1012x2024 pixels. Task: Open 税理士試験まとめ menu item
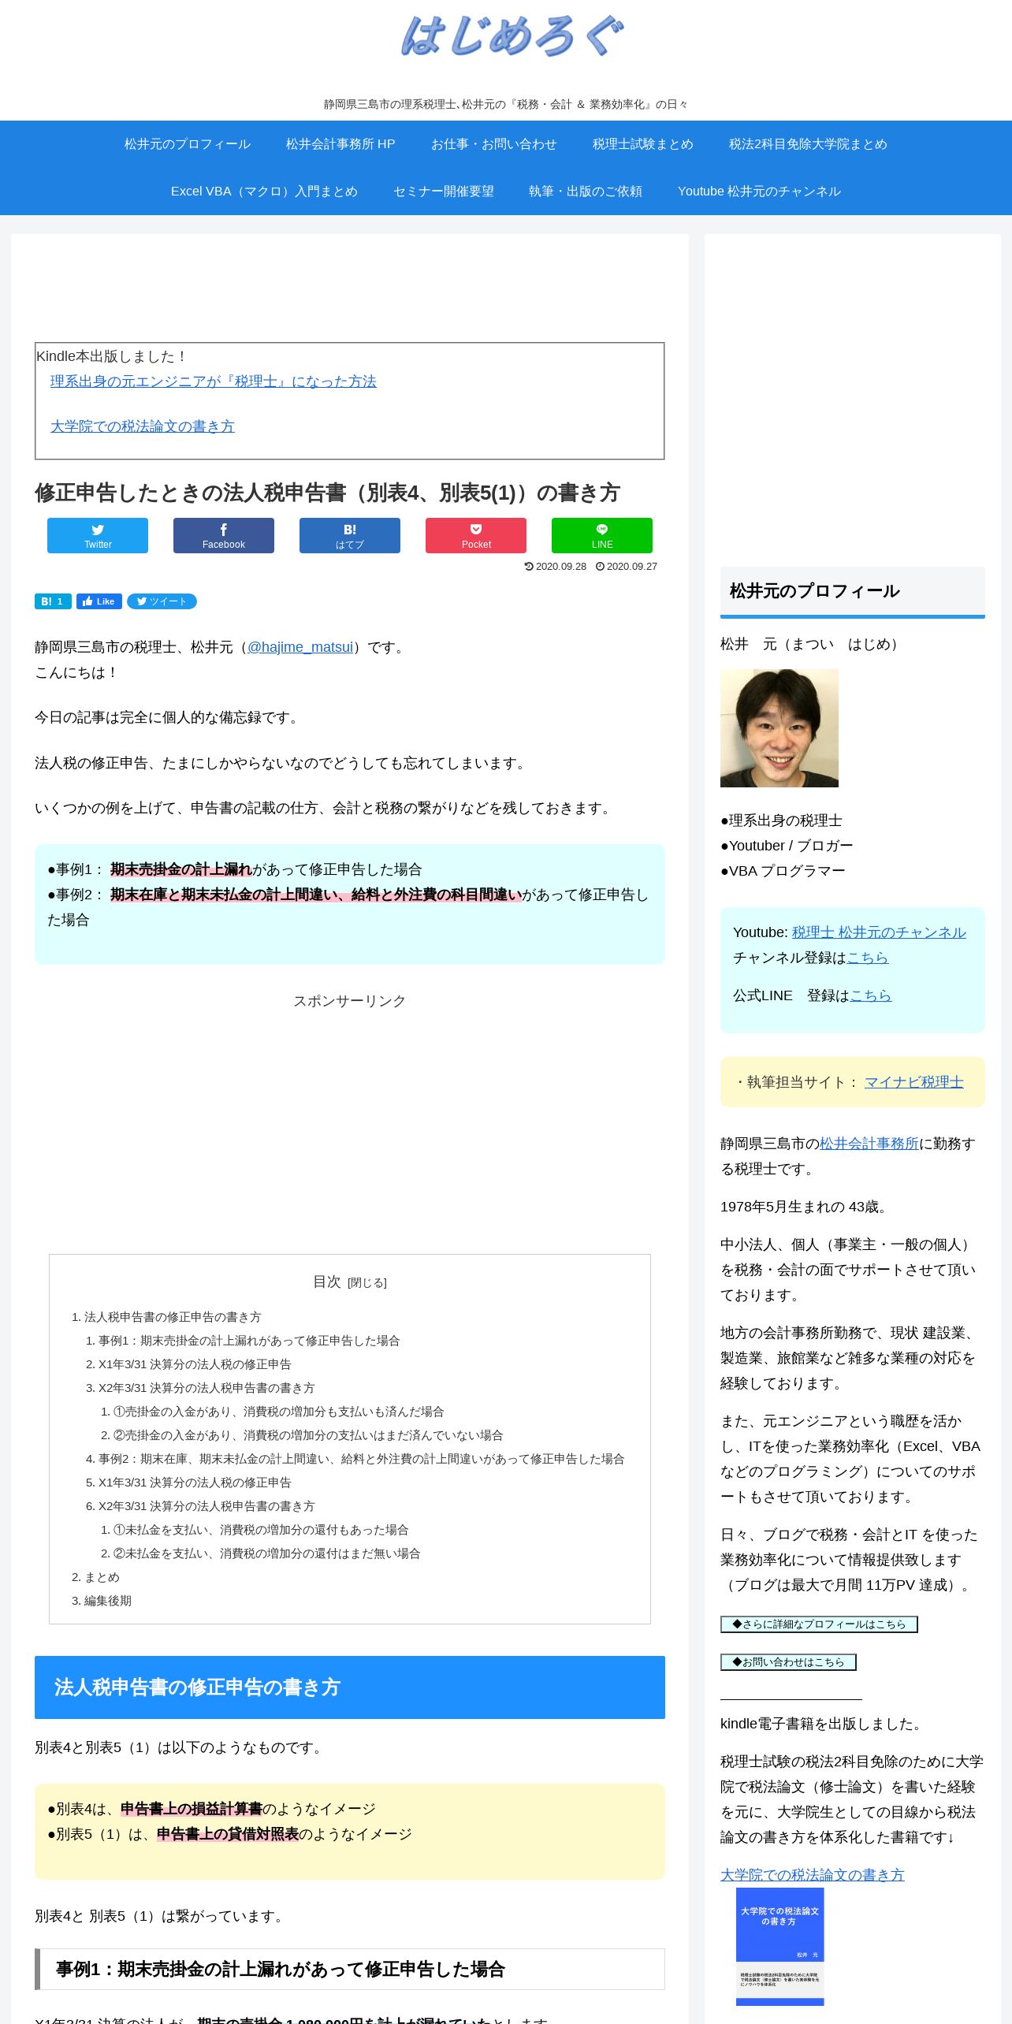click(x=643, y=144)
